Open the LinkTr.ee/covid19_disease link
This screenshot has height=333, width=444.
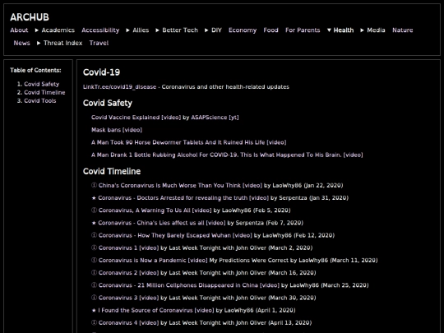pos(119,87)
